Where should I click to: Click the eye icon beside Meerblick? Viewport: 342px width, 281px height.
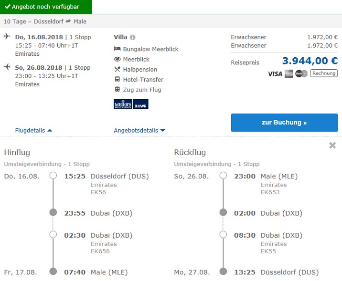118,59
